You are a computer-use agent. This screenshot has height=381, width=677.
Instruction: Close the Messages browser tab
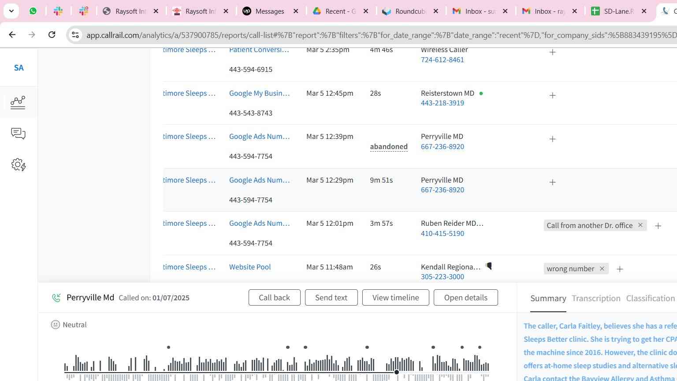296,11
